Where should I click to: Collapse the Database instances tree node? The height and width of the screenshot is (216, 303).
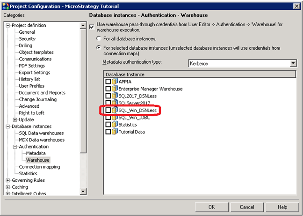pos(8,127)
